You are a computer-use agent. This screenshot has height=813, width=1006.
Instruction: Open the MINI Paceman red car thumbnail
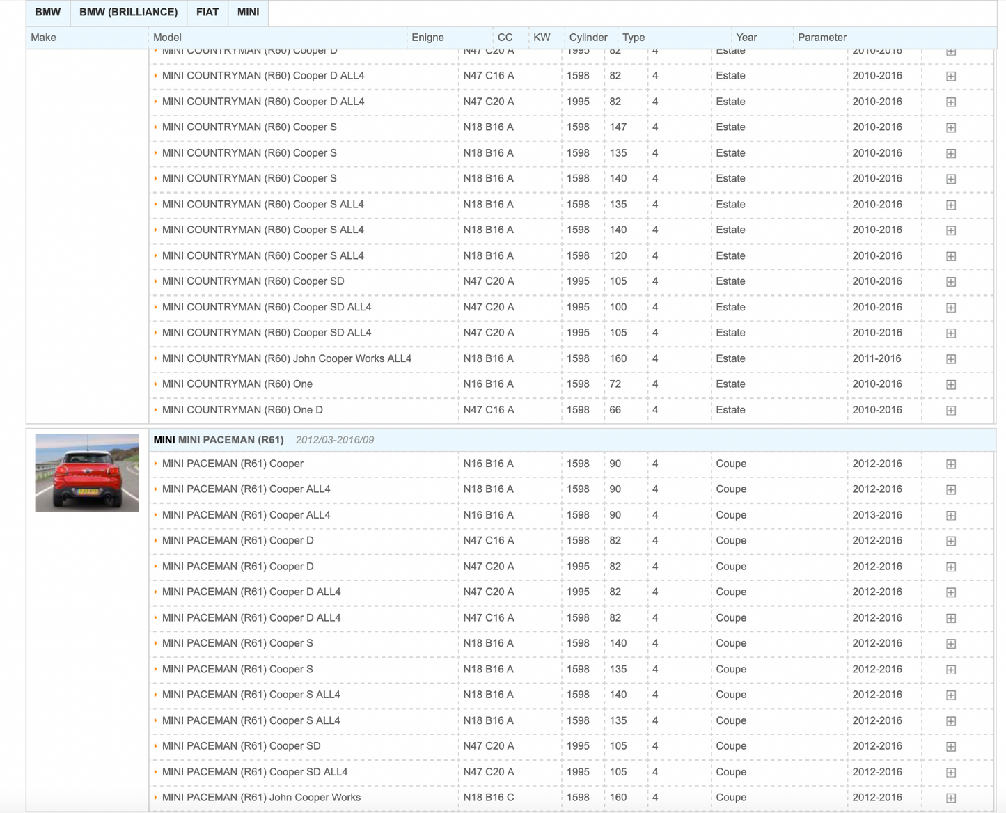click(87, 473)
